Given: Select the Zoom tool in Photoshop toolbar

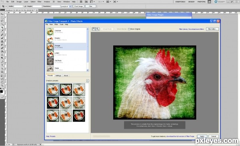Looking at the screenshot, I should [x=2, y=86].
